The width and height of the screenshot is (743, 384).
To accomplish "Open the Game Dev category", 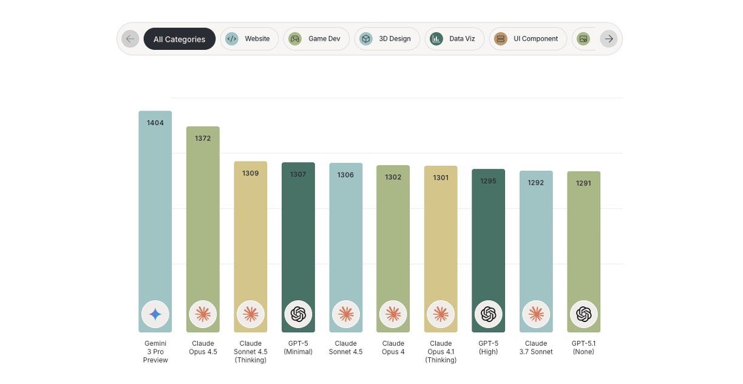I will coord(317,39).
